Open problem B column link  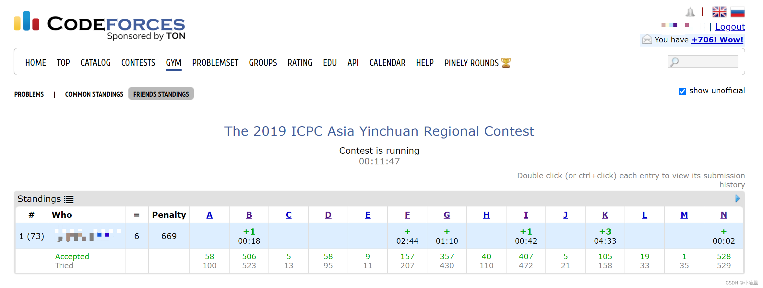(249, 215)
